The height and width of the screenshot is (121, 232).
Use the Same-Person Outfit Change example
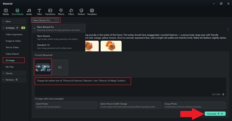pyautogui.click(x=130, y=105)
